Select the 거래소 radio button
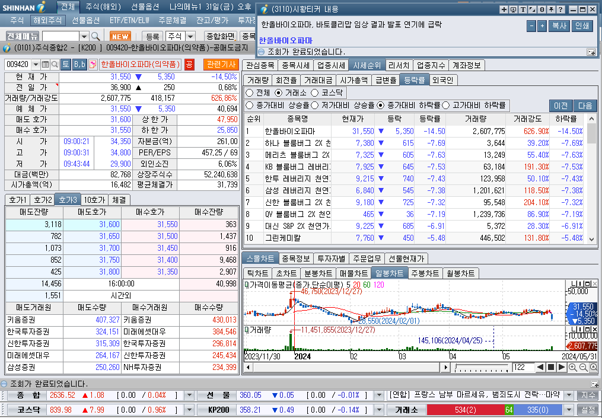Image resolution: width=602 pixels, height=418 pixels. tap(279, 93)
